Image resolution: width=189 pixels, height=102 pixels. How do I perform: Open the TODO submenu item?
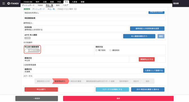click(x=40, y=5)
